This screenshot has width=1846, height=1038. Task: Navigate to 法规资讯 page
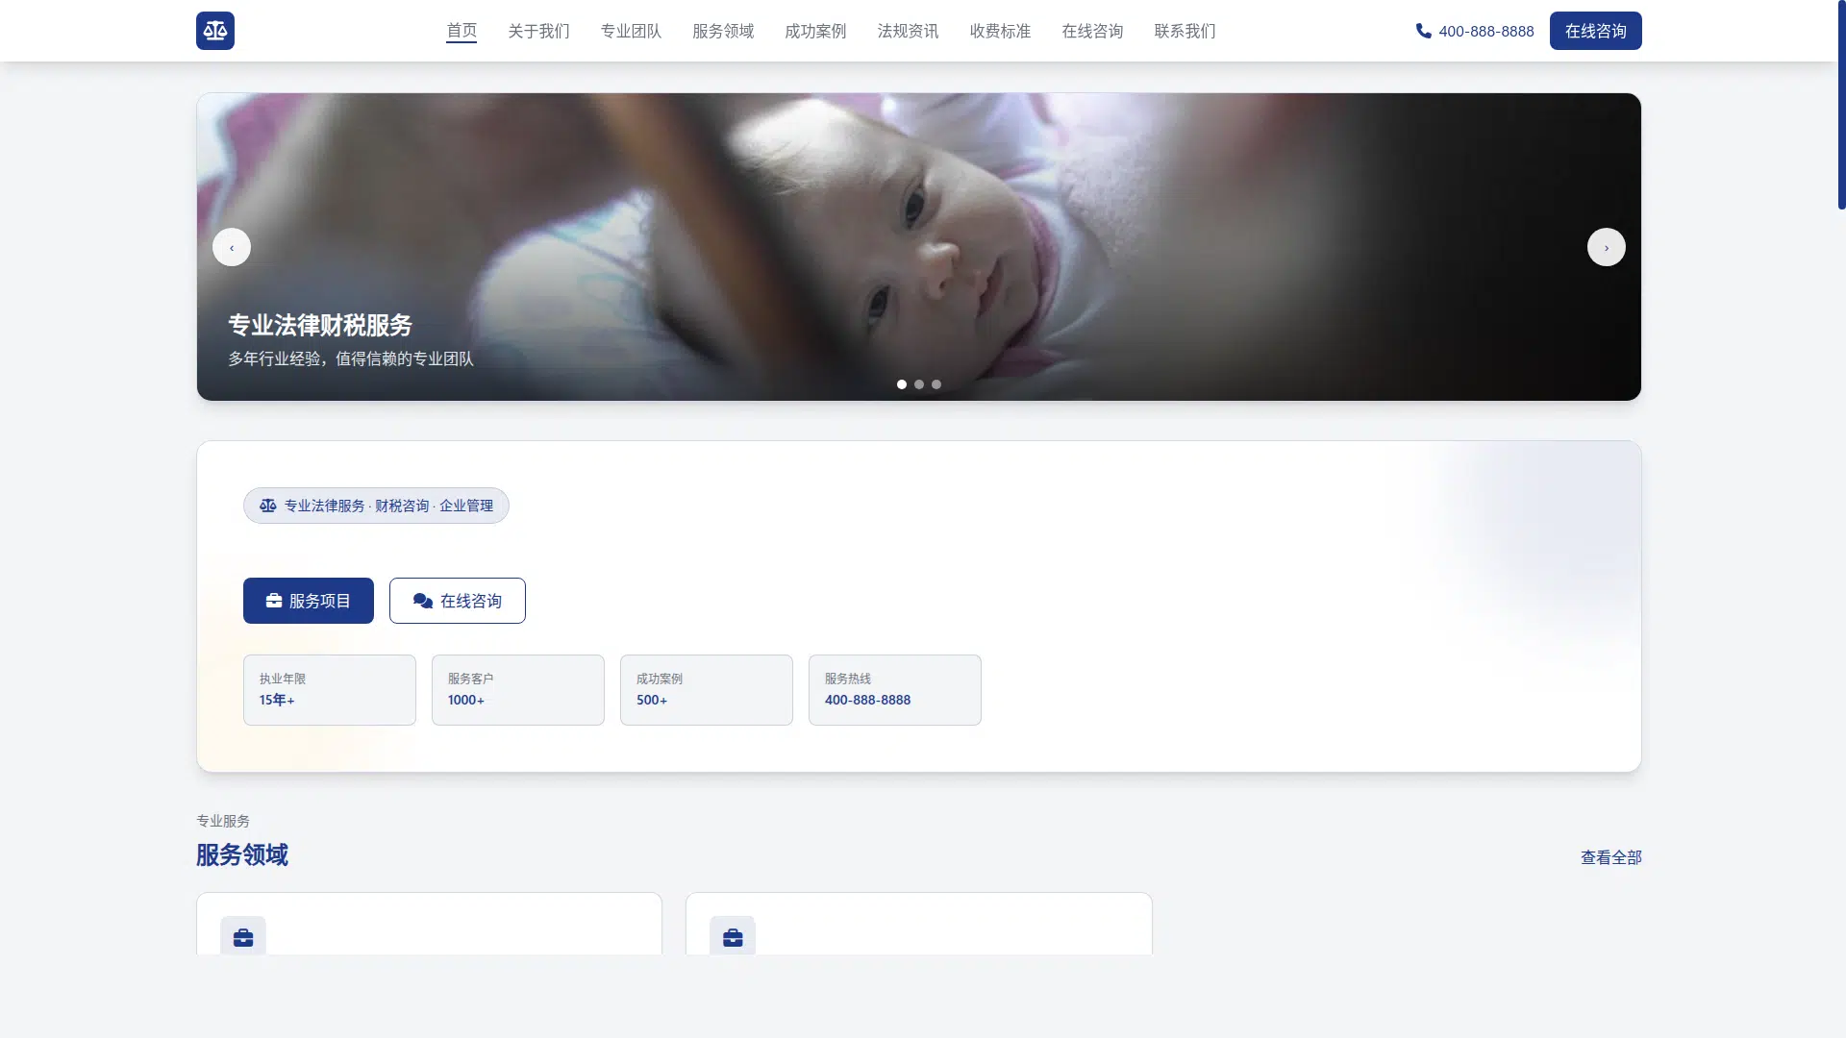click(x=908, y=31)
